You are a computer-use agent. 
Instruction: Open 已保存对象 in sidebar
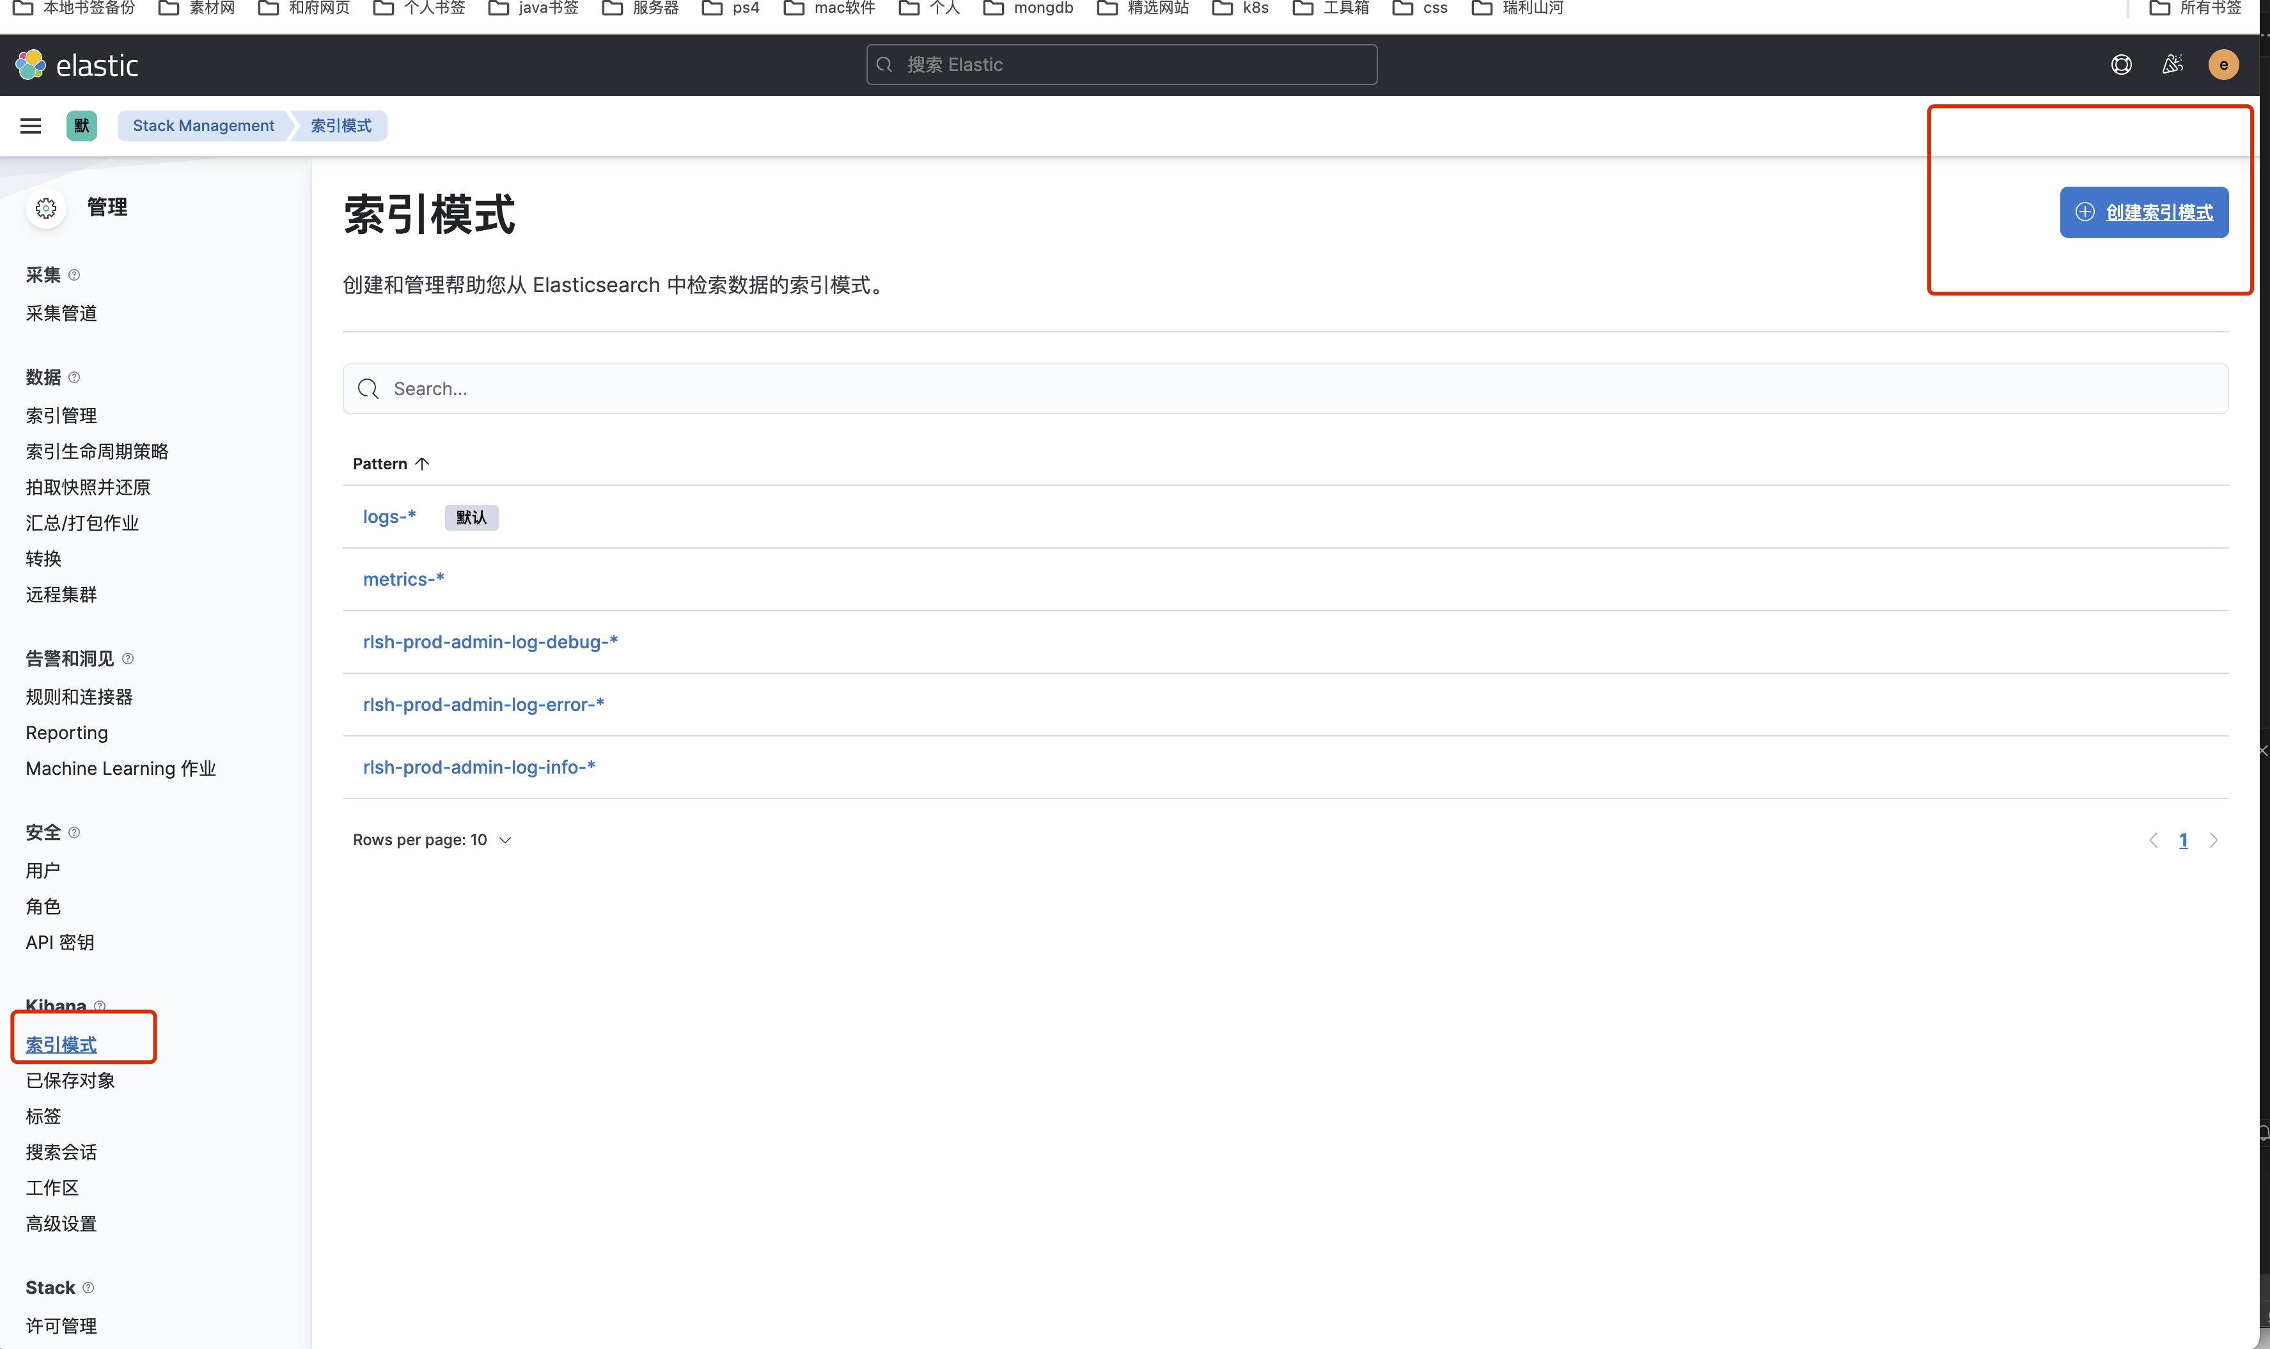pos(70,1080)
